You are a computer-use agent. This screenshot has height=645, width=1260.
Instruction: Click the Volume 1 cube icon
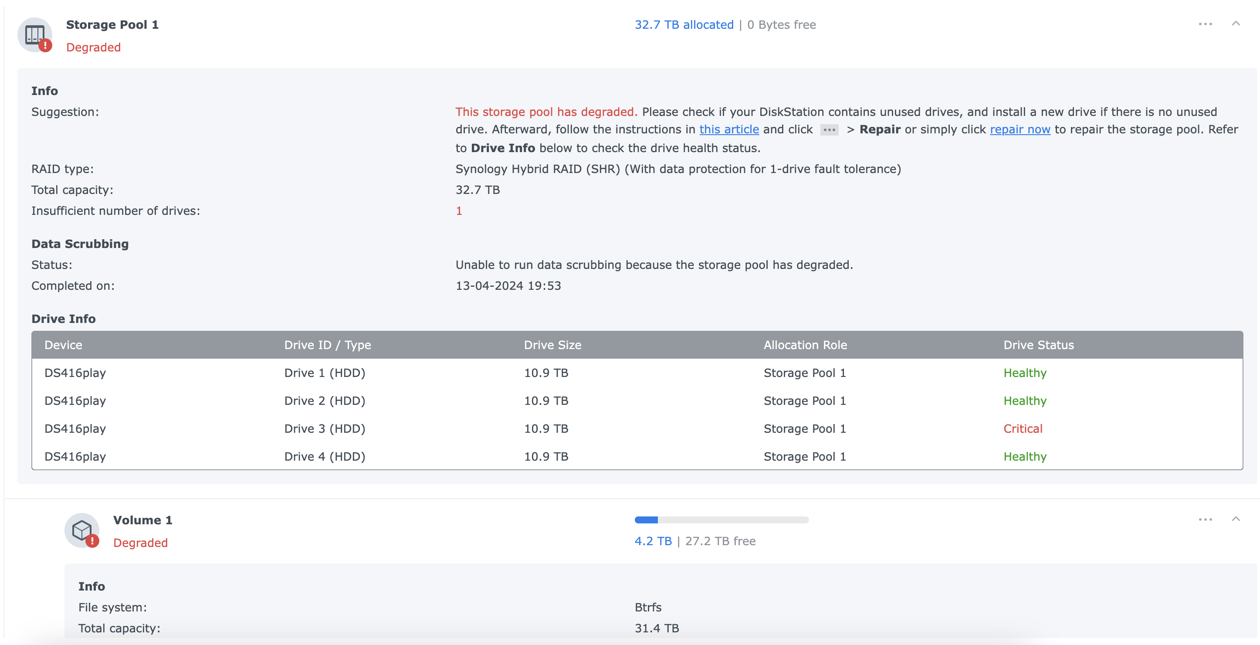[x=81, y=530]
